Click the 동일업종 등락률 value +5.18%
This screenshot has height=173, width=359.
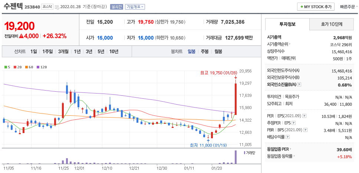344,157
